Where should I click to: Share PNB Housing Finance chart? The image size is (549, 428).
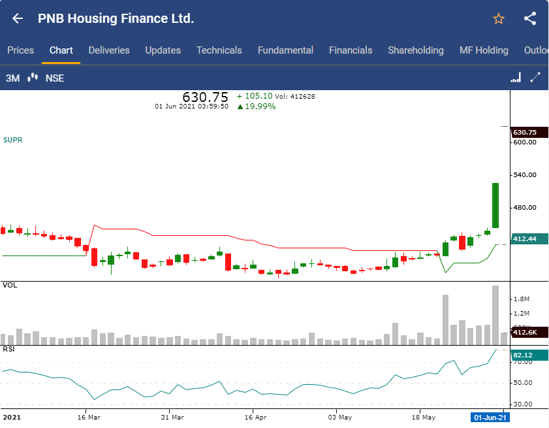click(x=530, y=18)
